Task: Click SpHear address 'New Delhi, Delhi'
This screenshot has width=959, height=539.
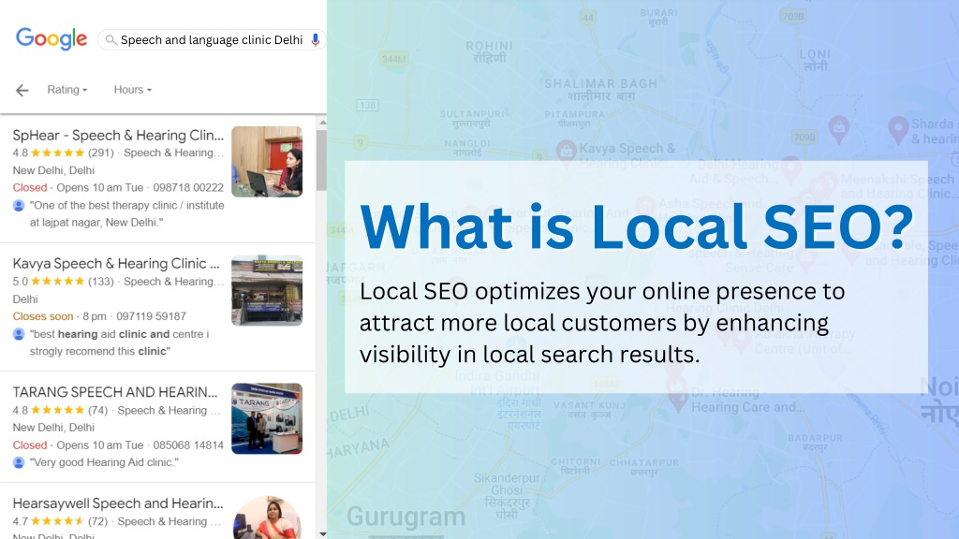Action: click(53, 170)
